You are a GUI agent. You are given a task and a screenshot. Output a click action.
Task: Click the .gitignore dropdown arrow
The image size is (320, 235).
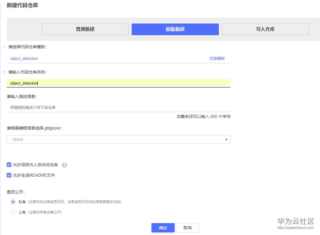coord(226,140)
